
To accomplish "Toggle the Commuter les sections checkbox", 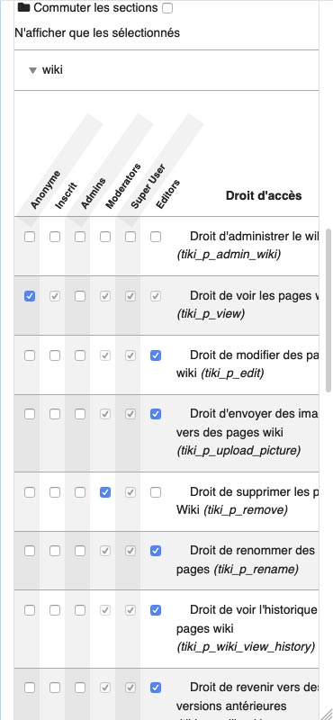I will click(167, 8).
